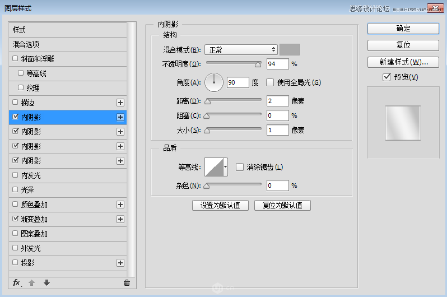Select the 混合选项 entry
The width and height of the screenshot is (447, 297).
68,44
